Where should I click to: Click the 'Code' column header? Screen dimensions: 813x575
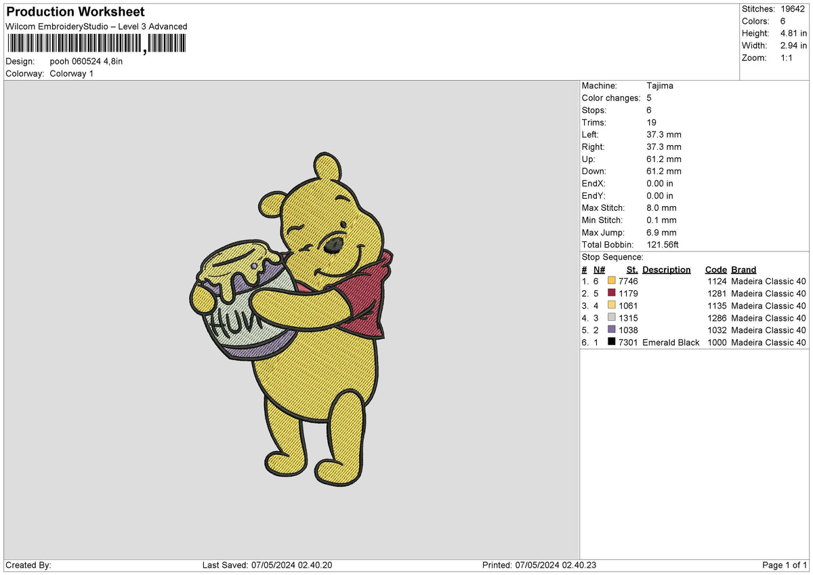716,269
